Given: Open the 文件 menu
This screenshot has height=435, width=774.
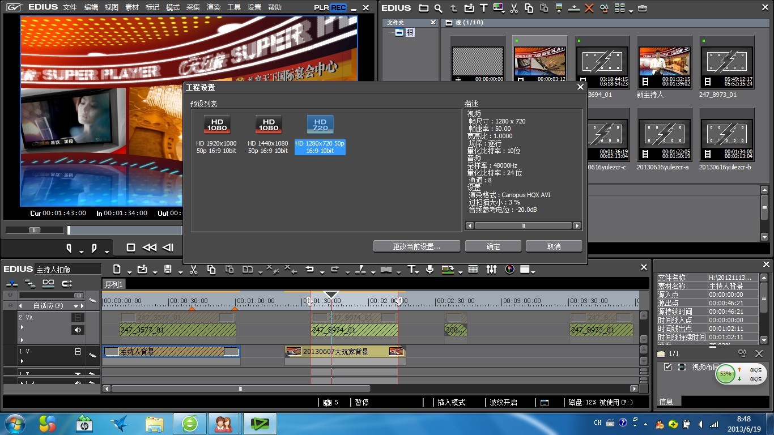Looking at the screenshot, I should tap(70, 7).
